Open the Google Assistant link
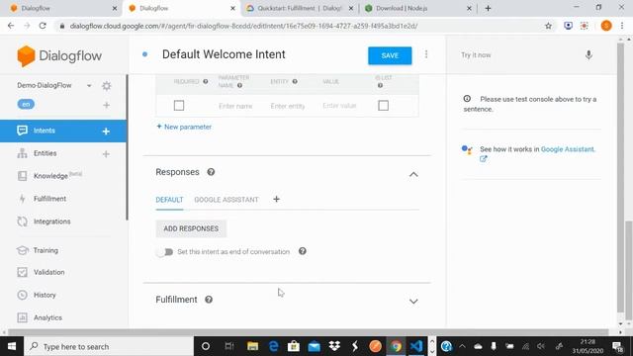The width and height of the screenshot is (633, 356). click(x=567, y=149)
